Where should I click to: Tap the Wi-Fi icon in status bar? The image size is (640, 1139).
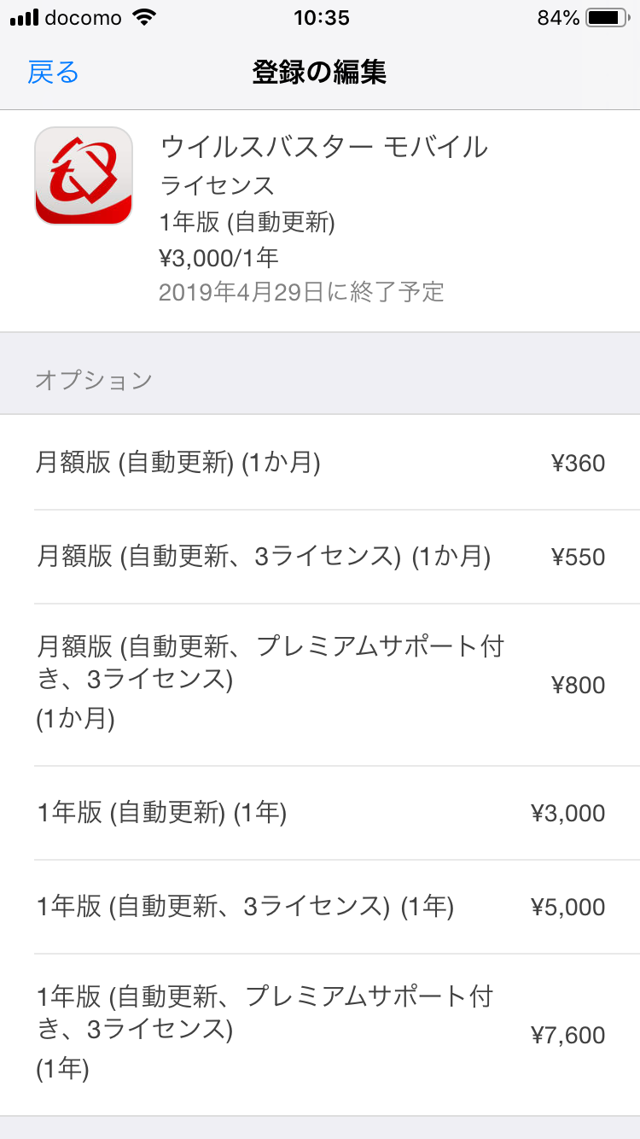tap(146, 18)
